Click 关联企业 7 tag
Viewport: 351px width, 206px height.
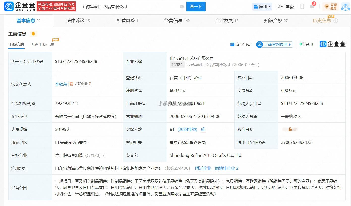point(80,84)
